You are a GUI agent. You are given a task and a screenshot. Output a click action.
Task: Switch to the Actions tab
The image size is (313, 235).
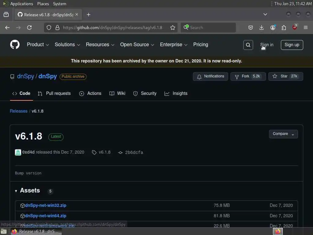click(x=90, y=93)
